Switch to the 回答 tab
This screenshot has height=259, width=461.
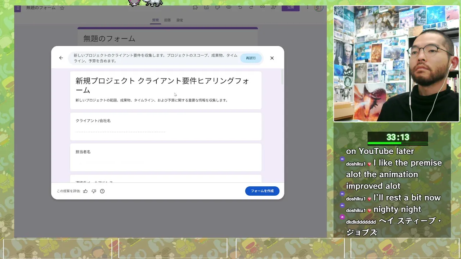pyautogui.click(x=167, y=20)
